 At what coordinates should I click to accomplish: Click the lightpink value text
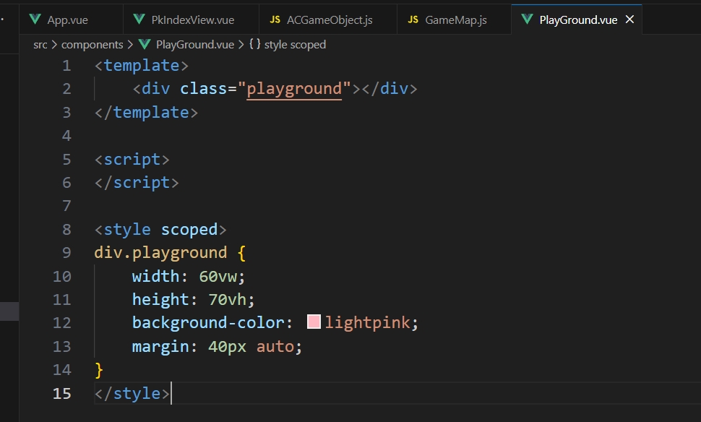(367, 322)
